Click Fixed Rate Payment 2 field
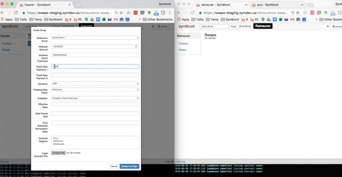 [95, 75]
